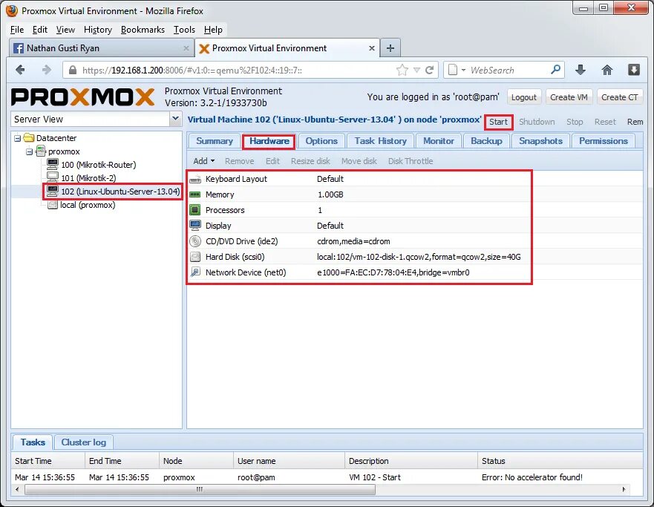The height and width of the screenshot is (507, 654).
Task: Switch to the Monitor tab
Action: point(439,141)
